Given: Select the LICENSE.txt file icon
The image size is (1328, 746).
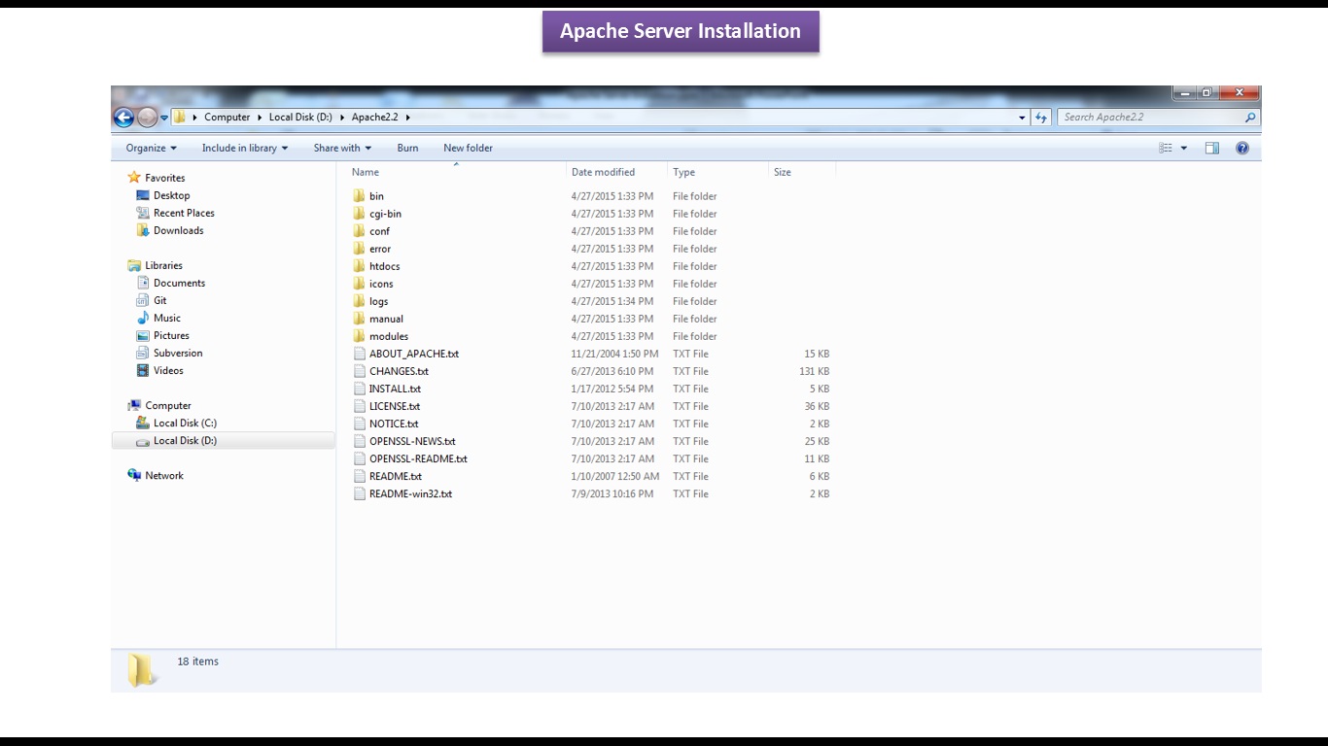Looking at the screenshot, I should 360,406.
